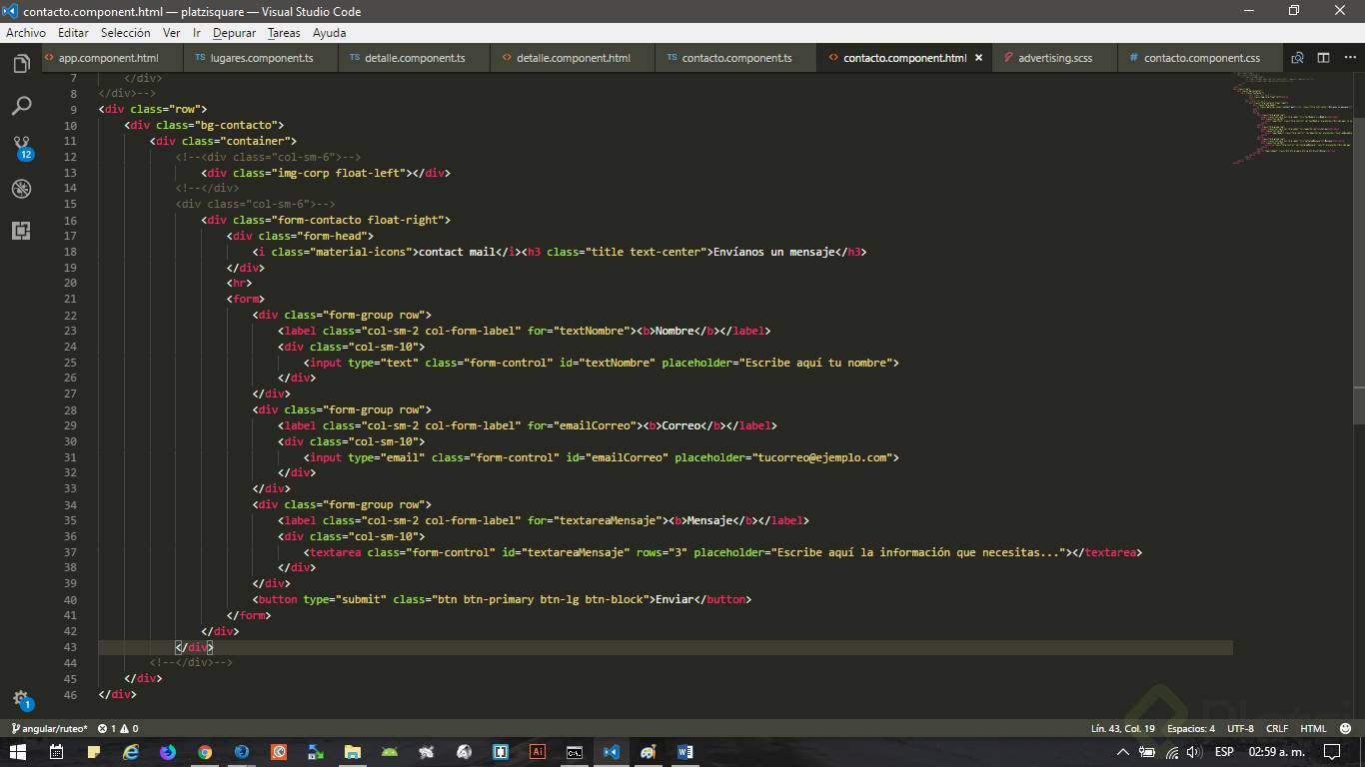This screenshot has height=767, width=1365.
Task: Open the Ayuda menu
Action: 330,33
